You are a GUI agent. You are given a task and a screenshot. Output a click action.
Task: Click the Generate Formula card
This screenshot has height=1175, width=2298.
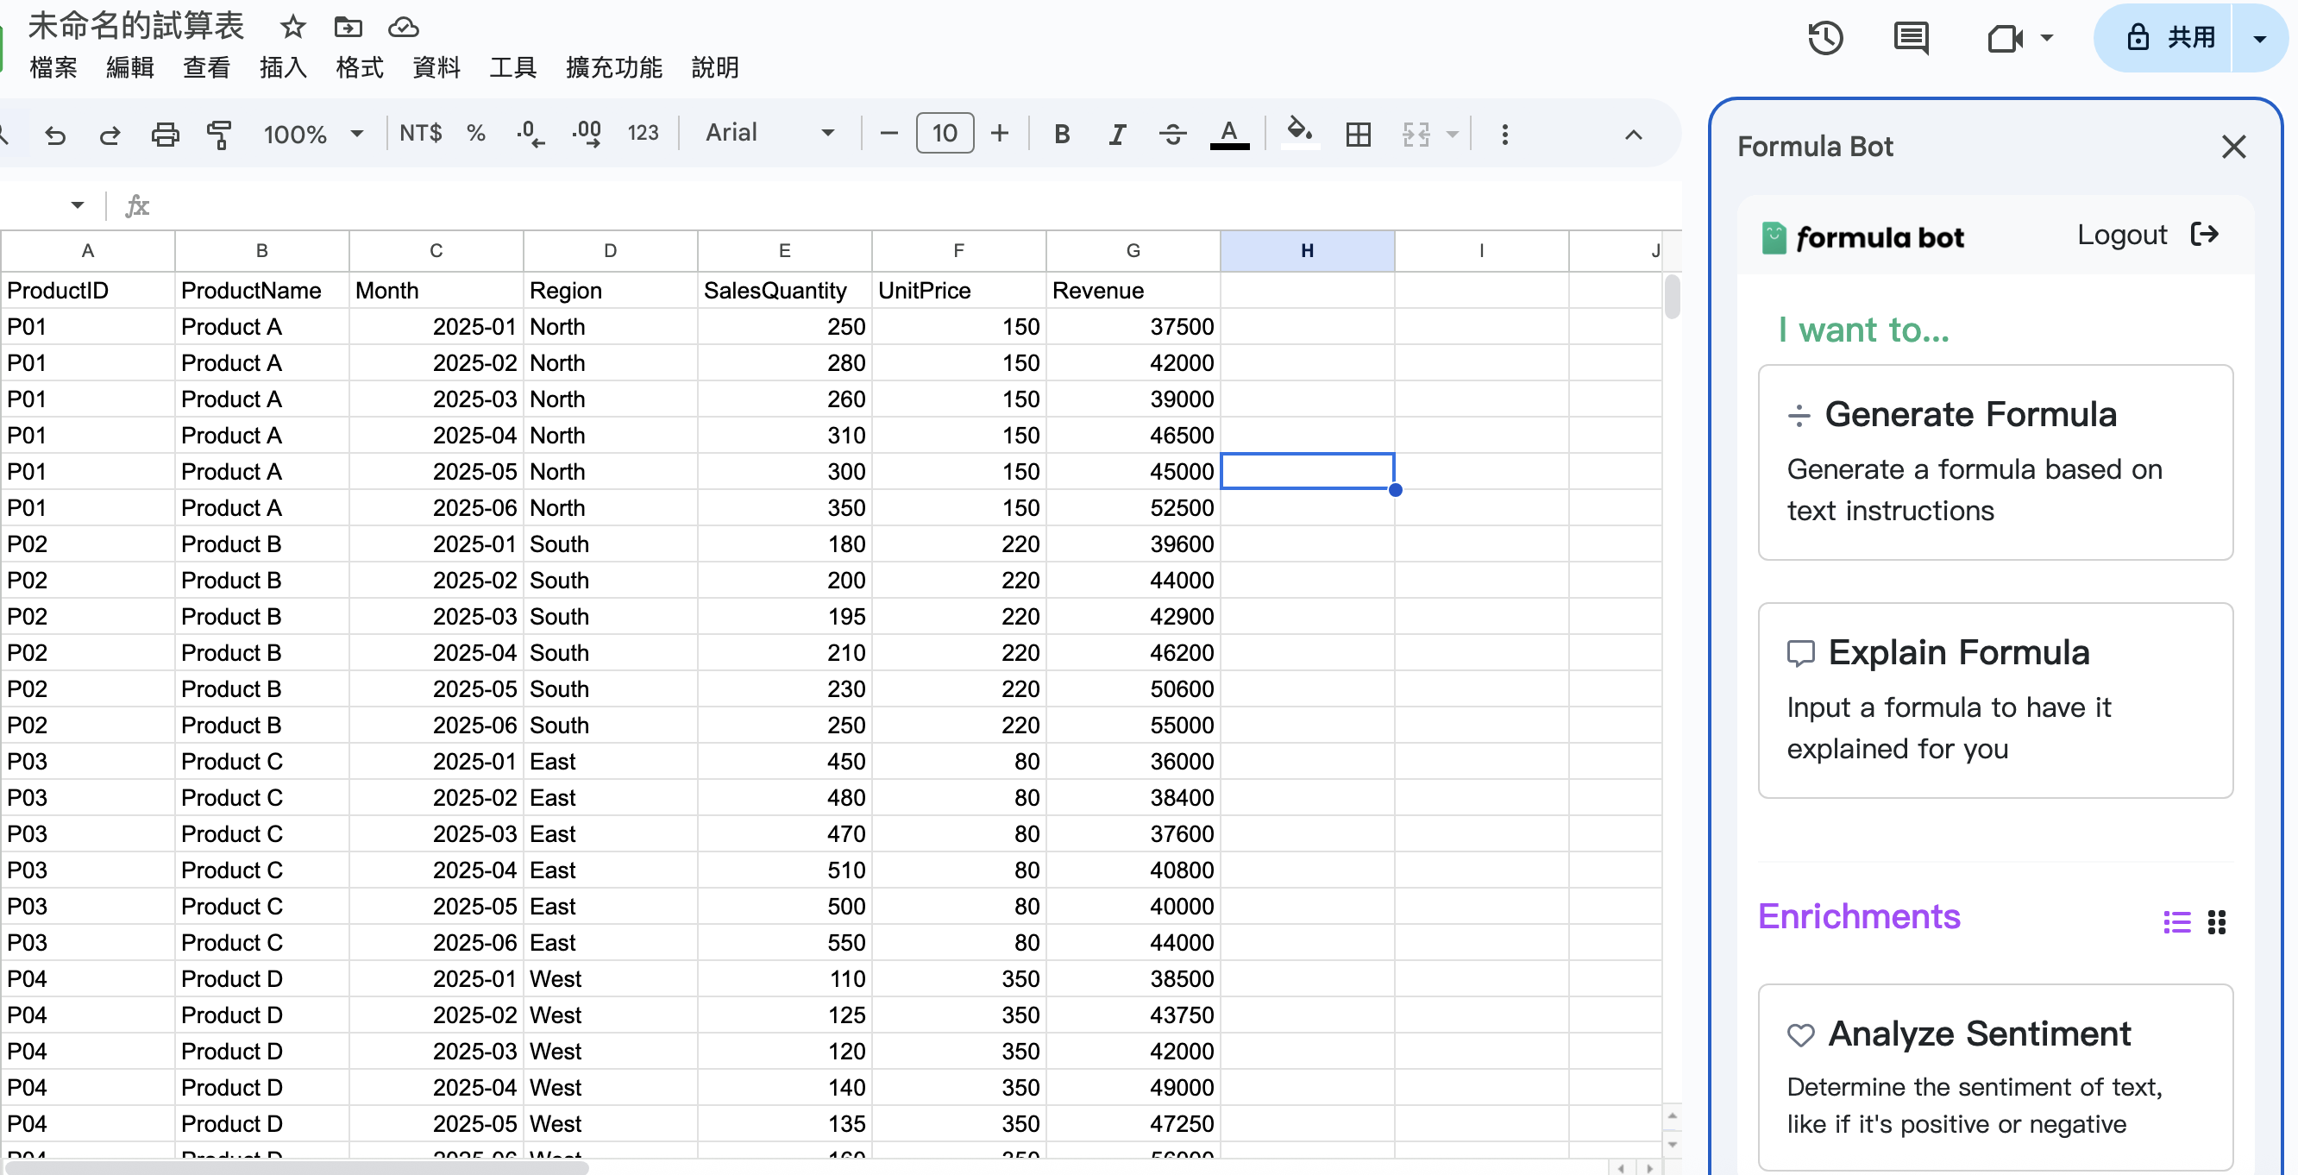point(1993,462)
